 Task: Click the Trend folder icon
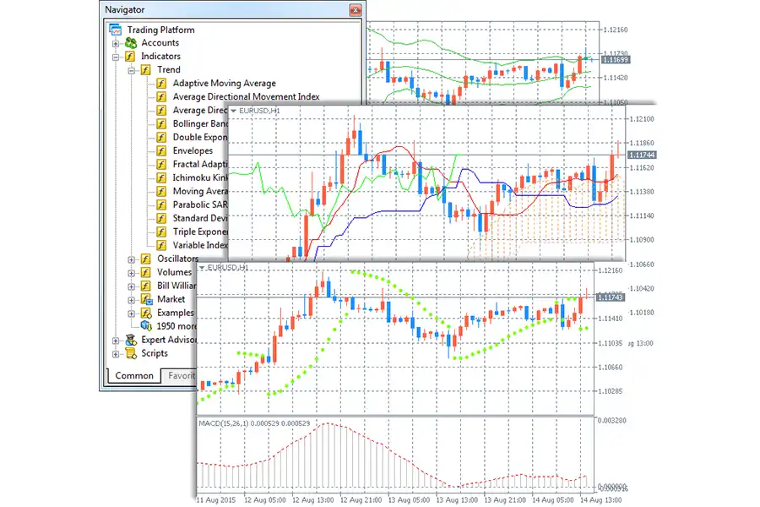click(x=145, y=70)
